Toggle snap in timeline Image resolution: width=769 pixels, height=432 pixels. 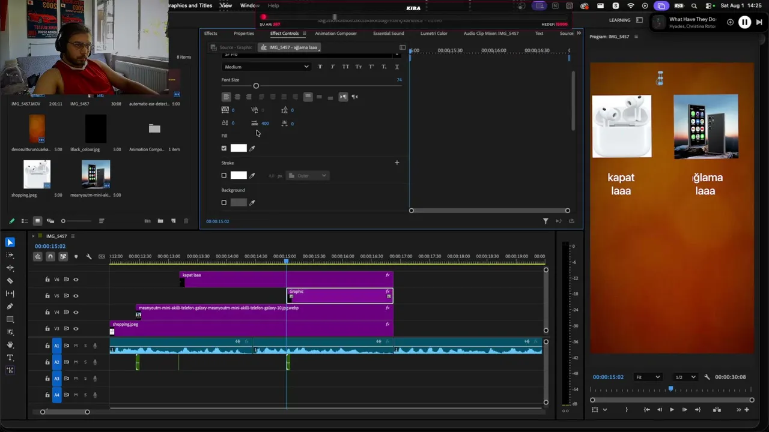click(50, 257)
